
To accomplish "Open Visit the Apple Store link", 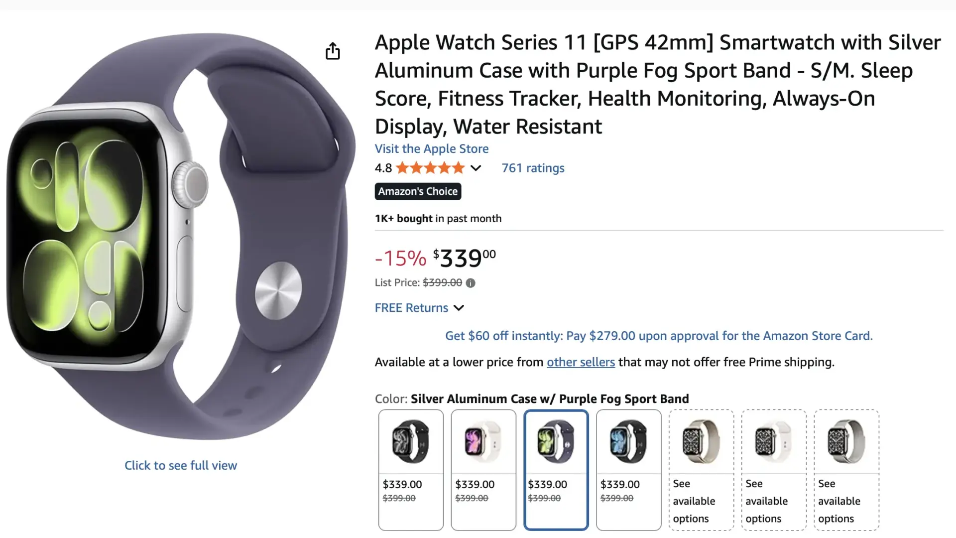I will 431,148.
